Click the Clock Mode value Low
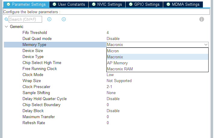The image size is (214, 138). (x=110, y=75)
